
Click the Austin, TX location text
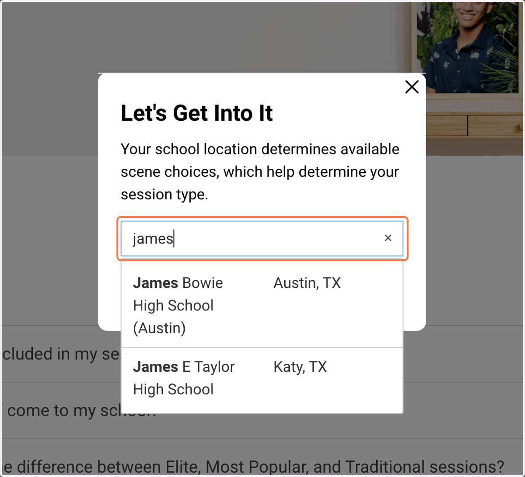pyautogui.click(x=307, y=283)
